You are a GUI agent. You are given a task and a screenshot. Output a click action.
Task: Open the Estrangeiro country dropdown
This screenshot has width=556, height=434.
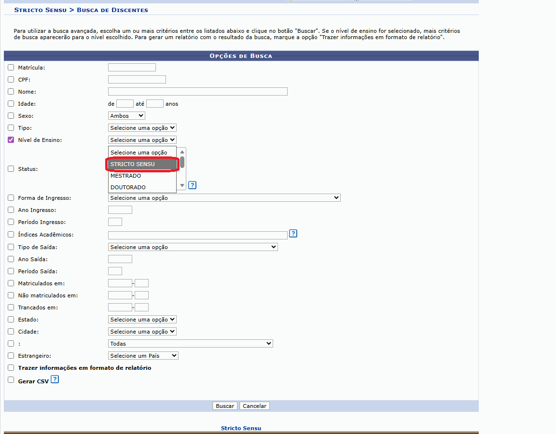click(x=143, y=356)
